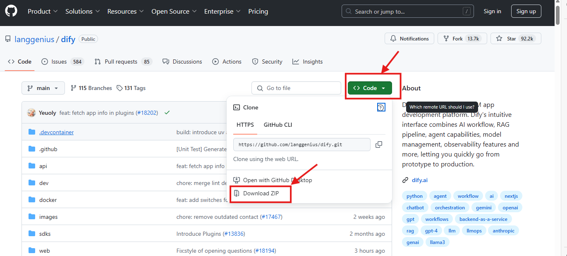Switch to the Issues tab
The width and height of the screenshot is (567, 256).
tap(63, 62)
